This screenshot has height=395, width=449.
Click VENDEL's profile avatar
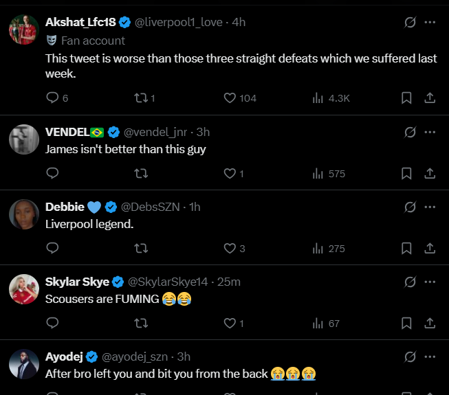click(x=23, y=139)
